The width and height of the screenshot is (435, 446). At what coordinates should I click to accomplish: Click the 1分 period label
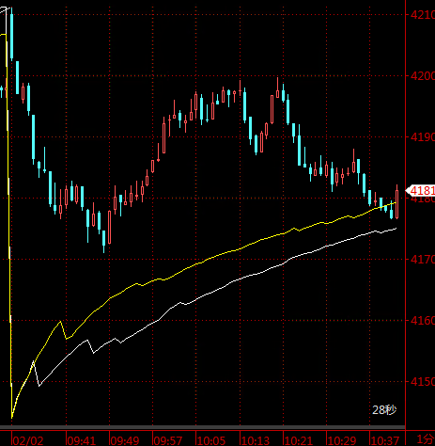tap(426, 439)
